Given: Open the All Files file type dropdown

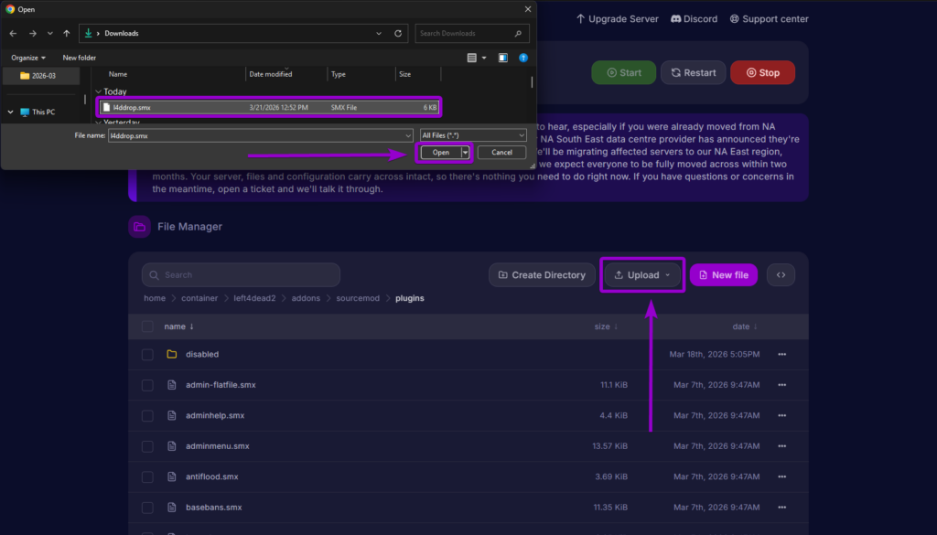Looking at the screenshot, I should [472, 134].
